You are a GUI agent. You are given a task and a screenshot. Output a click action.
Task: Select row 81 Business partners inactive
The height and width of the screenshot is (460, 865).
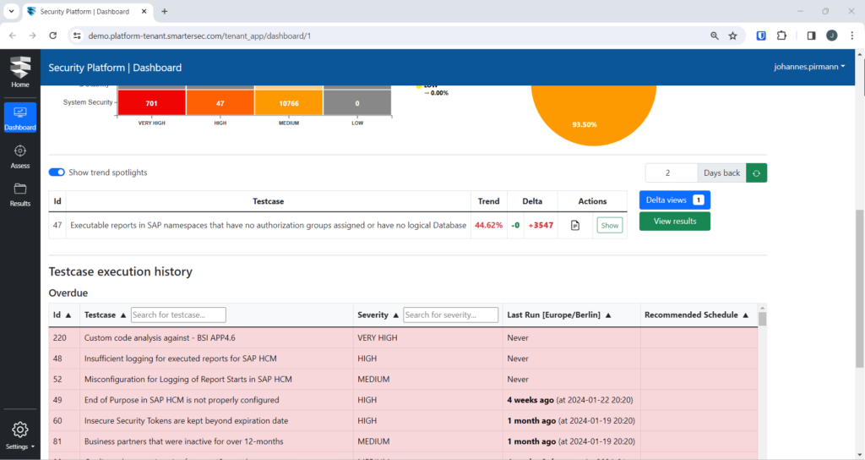point(403,441)
